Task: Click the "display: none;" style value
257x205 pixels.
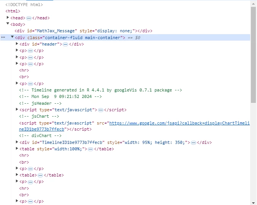Action: coord(115,31)
